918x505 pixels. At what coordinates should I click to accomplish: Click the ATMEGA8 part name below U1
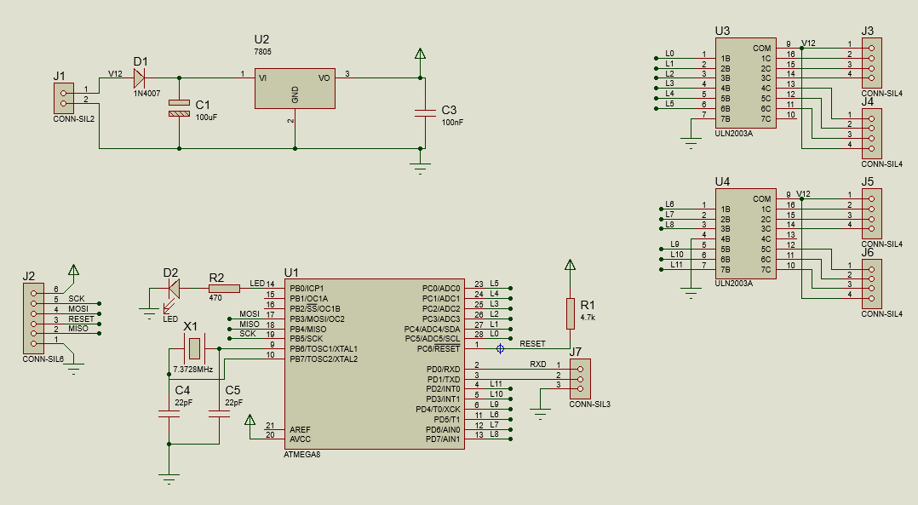(302, 455)
